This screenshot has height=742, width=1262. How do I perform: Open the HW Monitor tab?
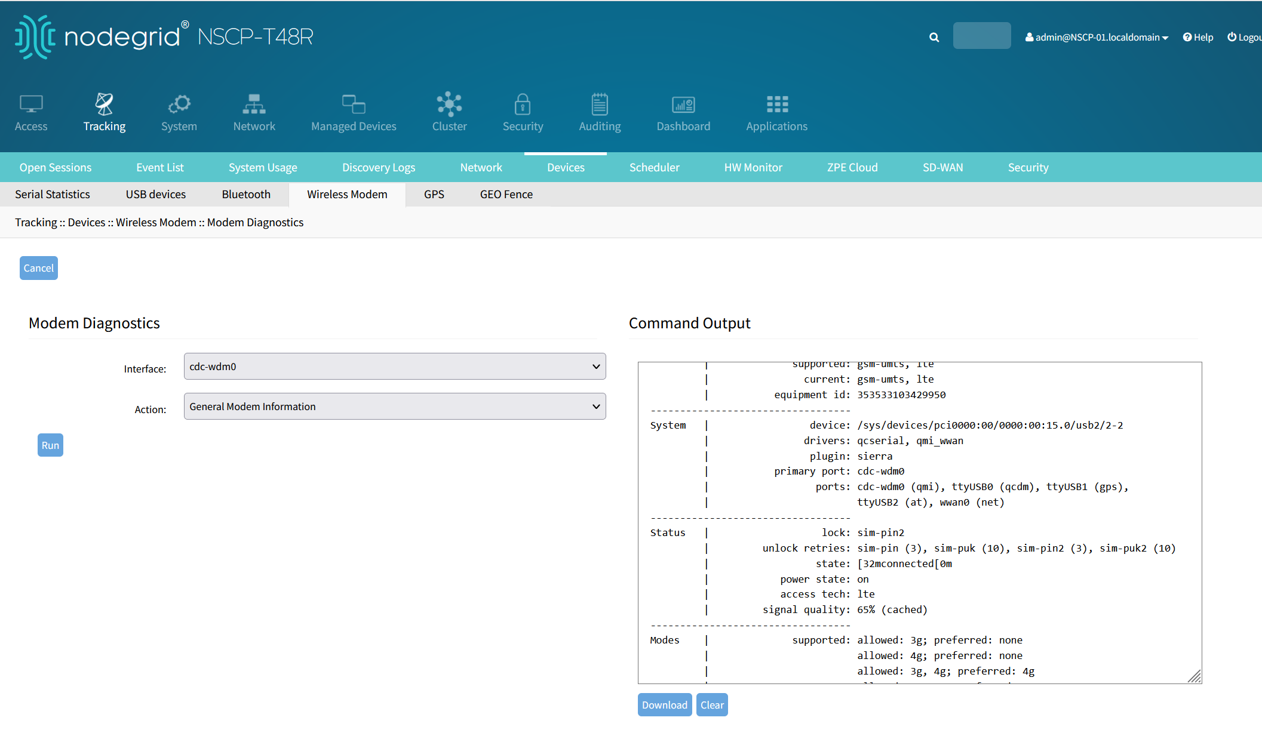(x=753, y=168)
